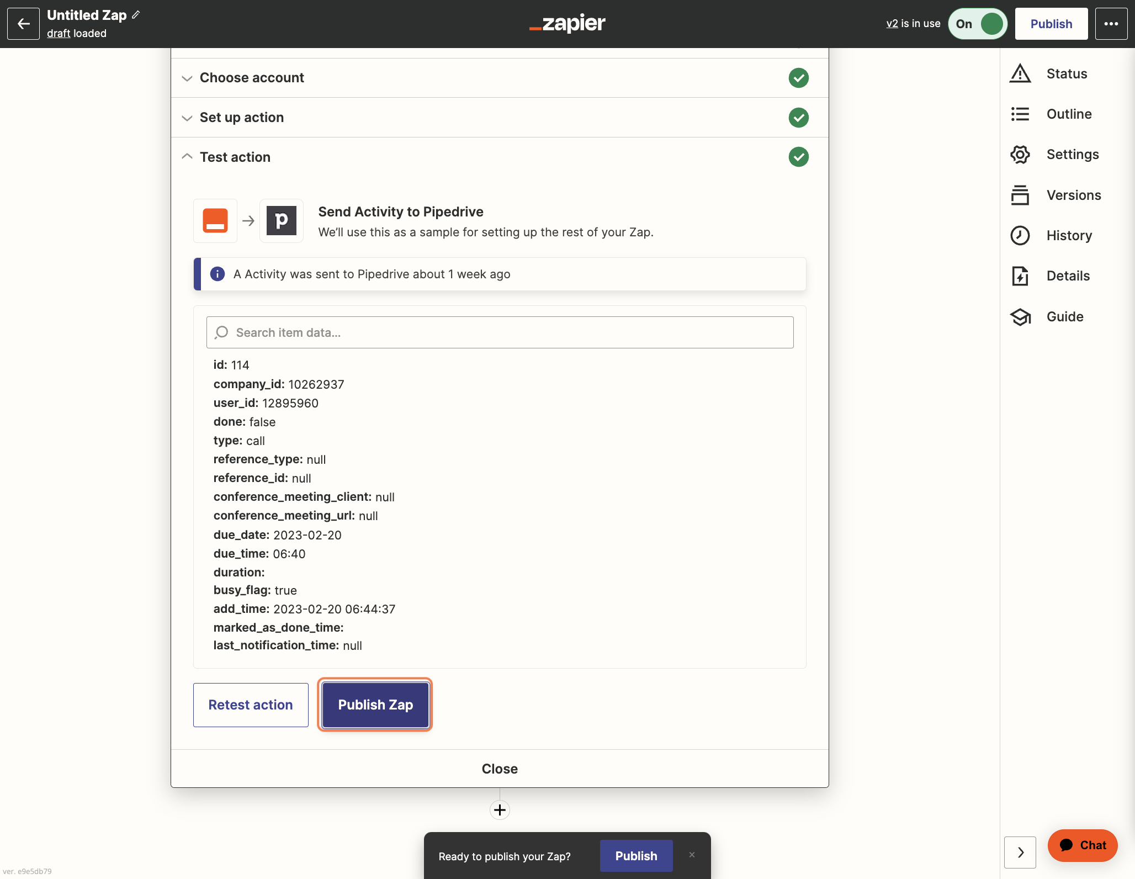
Task: Click the Close button at the panel bottom
Action: (500, 769)
